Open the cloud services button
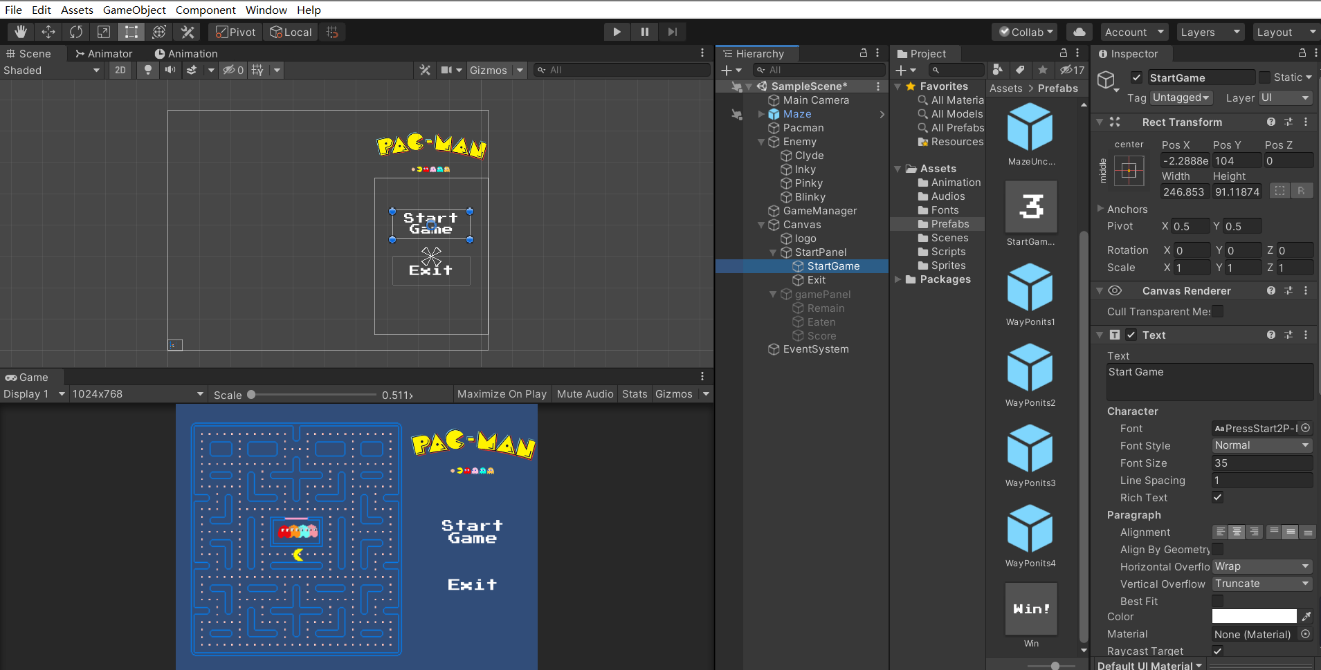 (1079, 32)
